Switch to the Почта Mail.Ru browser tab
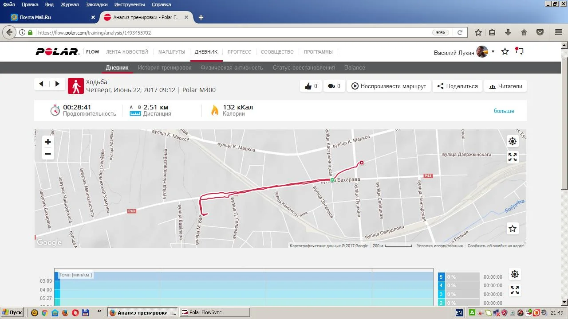 click(x=50, y=17)
